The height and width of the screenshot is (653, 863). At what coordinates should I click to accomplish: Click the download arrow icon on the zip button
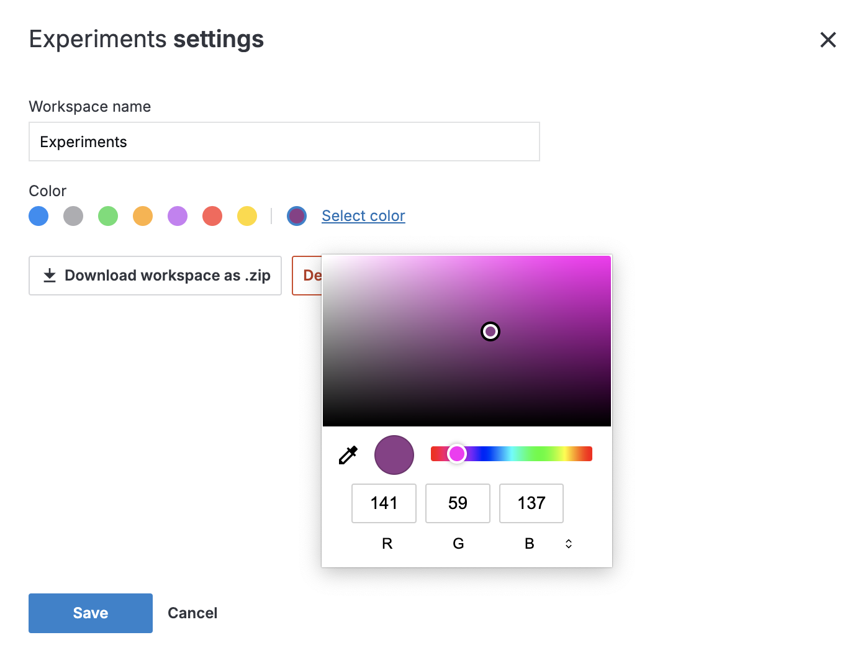point(50,275)
